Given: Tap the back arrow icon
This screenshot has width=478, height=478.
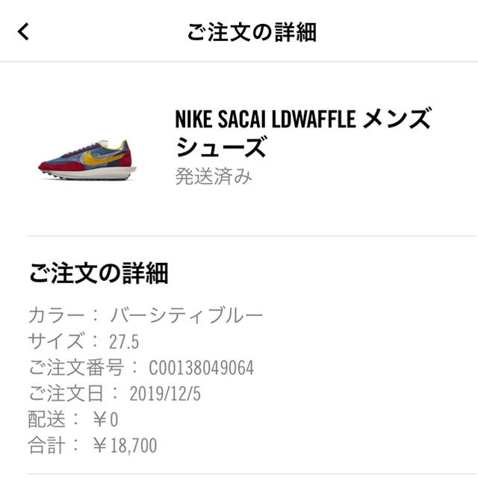Looking at the screenshot, I should click(x=23, y=31).
